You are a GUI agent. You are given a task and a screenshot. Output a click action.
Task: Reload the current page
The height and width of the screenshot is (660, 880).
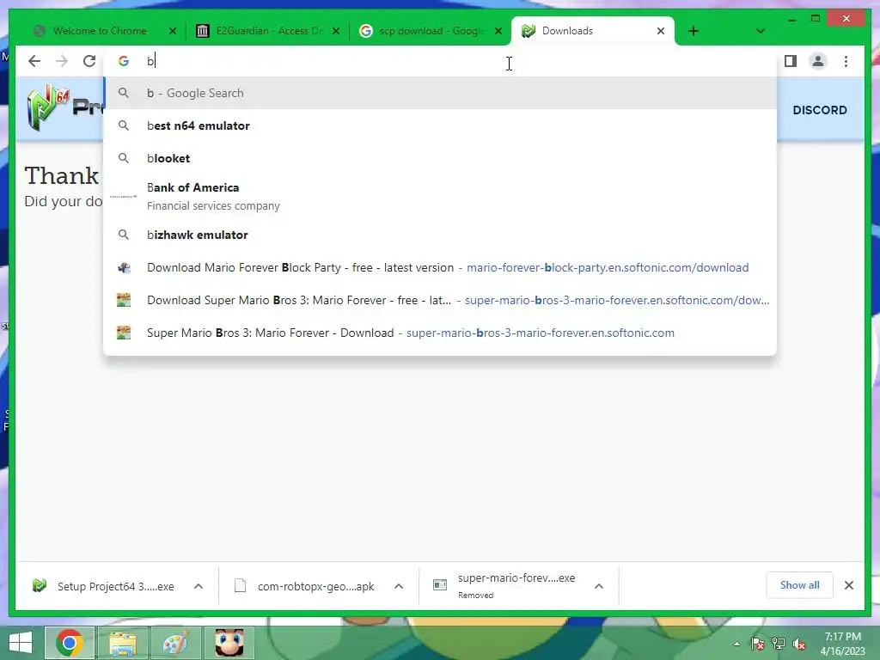(89, 61)
